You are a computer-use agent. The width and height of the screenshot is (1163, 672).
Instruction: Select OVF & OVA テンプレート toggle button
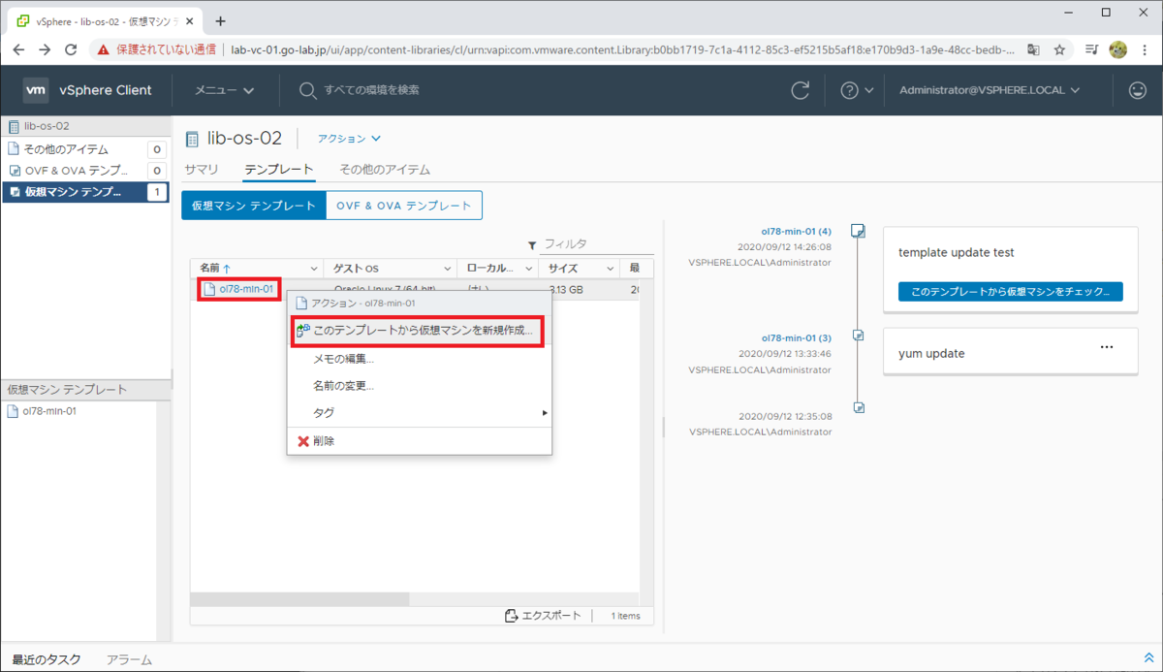(x=404, y=206)
